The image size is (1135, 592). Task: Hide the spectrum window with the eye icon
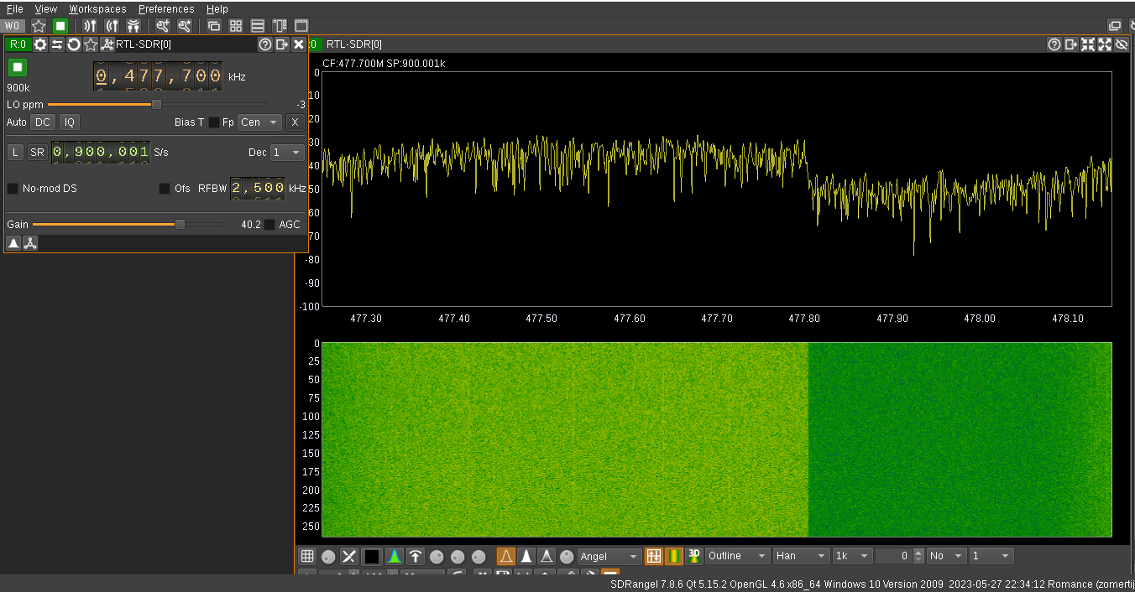[x=1122, y=44]
